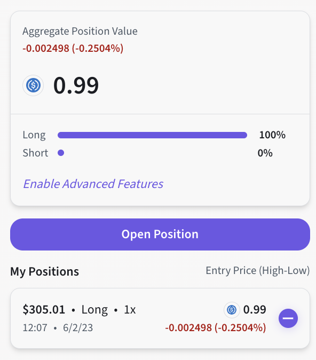
Task: Open Enable Advanced Features link
Action: pyautogui.click(x=93, y=184)
